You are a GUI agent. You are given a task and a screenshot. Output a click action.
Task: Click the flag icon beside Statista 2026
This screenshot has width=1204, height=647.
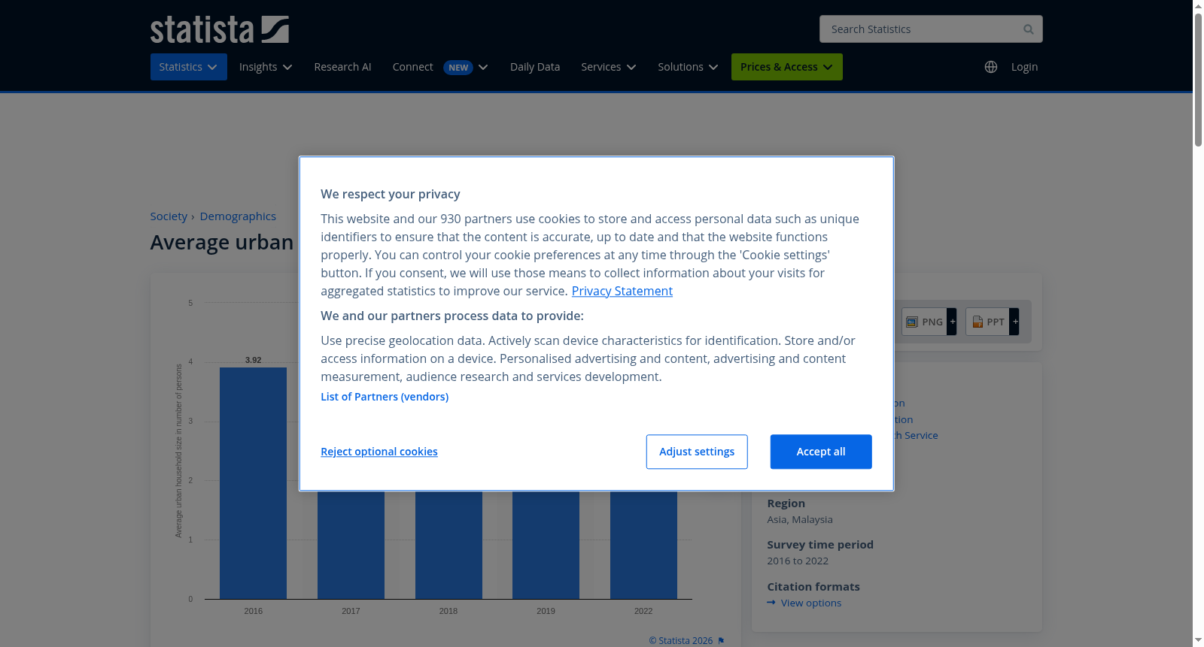coord(721,641)
